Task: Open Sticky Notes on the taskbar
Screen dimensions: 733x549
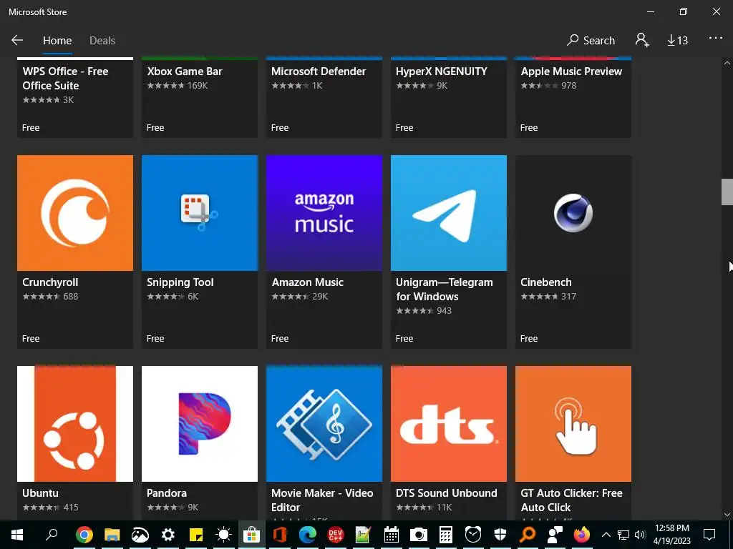Action: [196, 535]
